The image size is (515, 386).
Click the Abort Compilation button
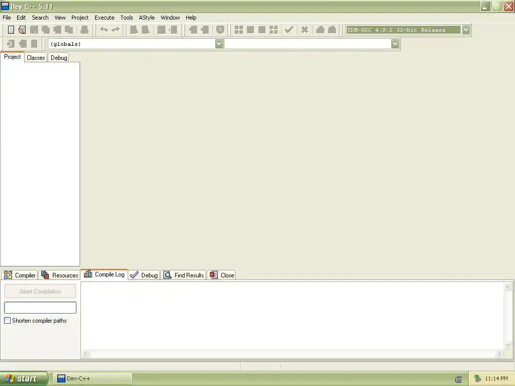tap(40, 291)
